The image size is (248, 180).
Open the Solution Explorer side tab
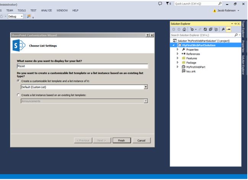pos(243,65)
